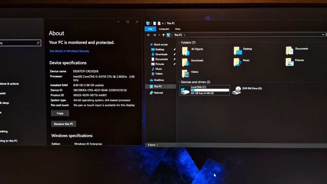
Task: Open the 3D Objects folder icon
Action: 185,51
